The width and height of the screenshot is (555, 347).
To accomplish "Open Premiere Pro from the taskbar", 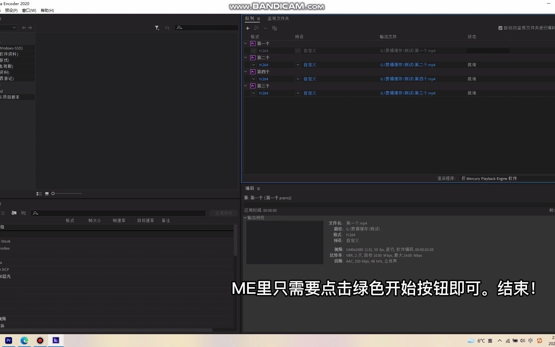I will pos(9,340).
